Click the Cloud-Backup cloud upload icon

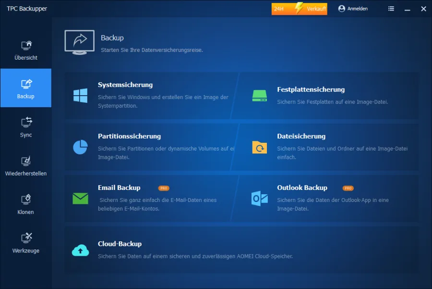click(81, 251)
